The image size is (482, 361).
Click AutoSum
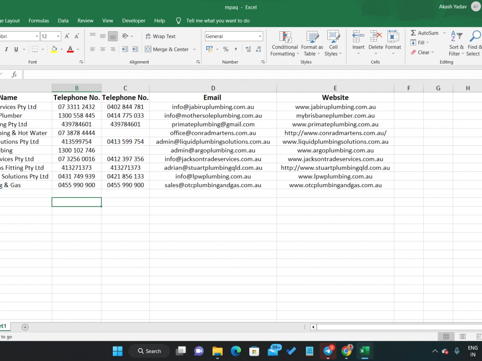pyautogui.click(x=424, y=33)
